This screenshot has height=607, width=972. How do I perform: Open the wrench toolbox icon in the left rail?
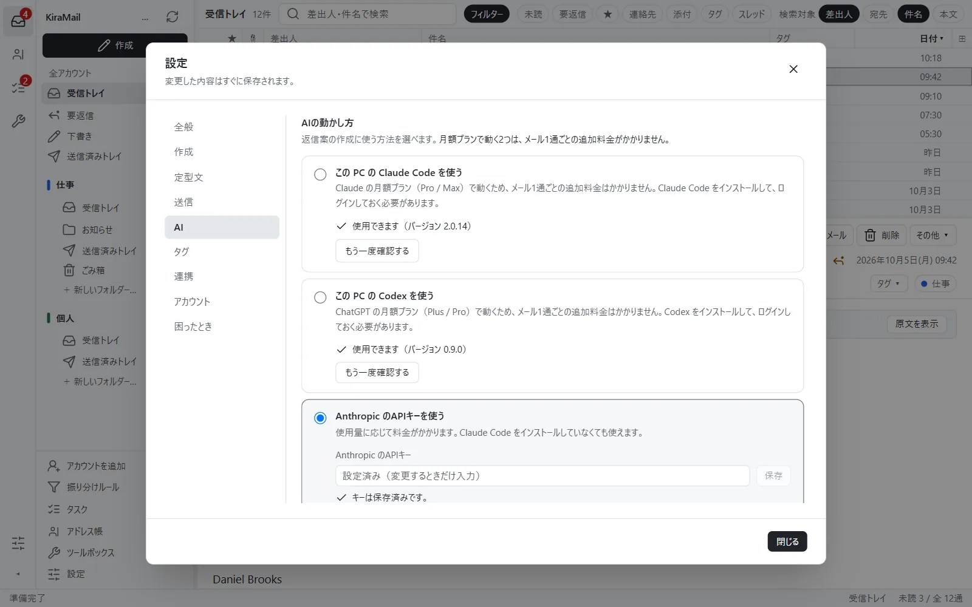click(x=18, y=121)
